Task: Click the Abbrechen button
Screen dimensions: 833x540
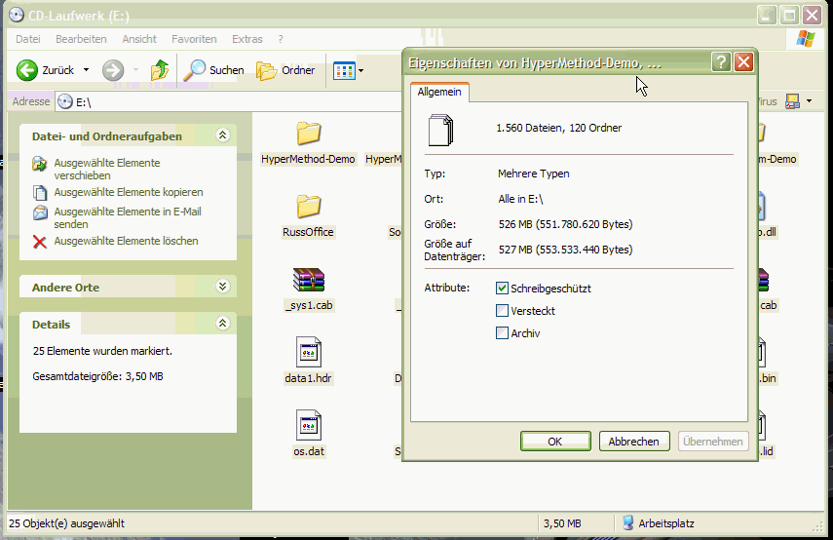Action: click(x=634, y=442)
